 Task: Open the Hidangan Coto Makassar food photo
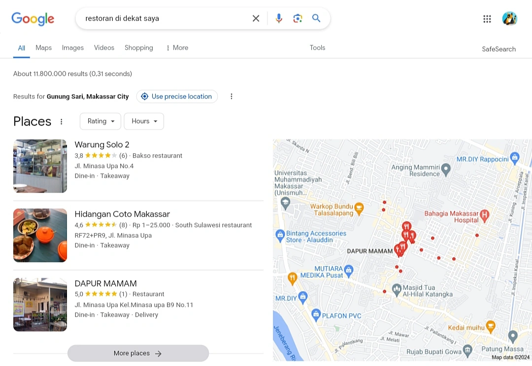click(40, 235)
